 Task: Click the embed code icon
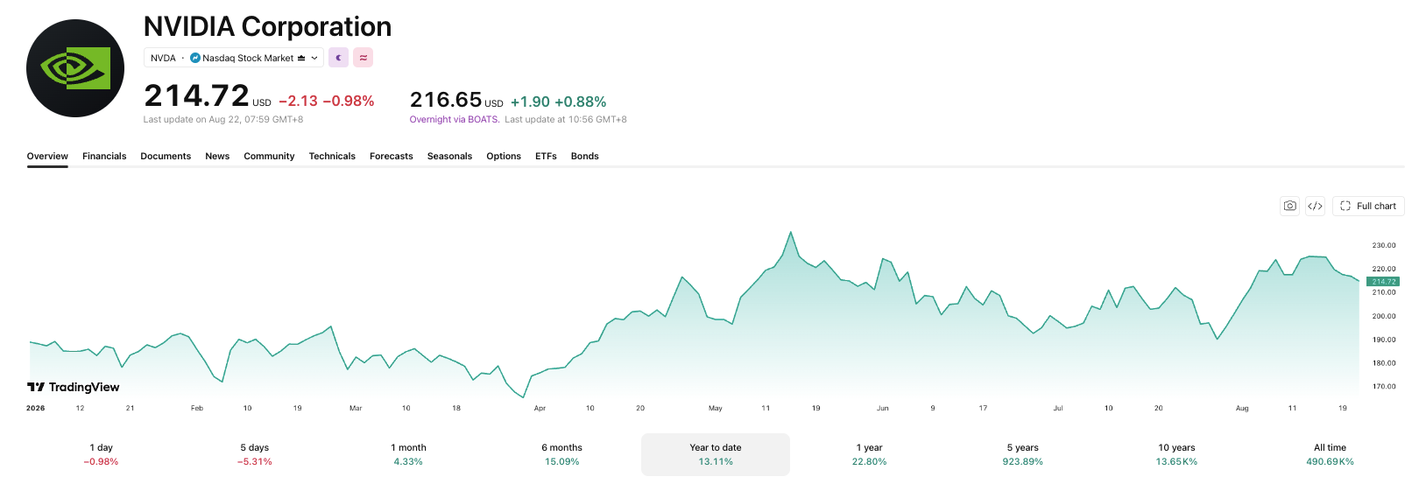pos(1315,206)
